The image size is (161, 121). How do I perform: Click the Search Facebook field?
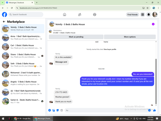point(26,15)
